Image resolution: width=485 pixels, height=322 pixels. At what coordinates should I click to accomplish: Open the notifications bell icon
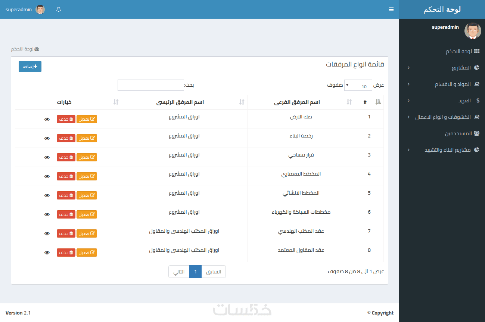[x=59, y=9]
